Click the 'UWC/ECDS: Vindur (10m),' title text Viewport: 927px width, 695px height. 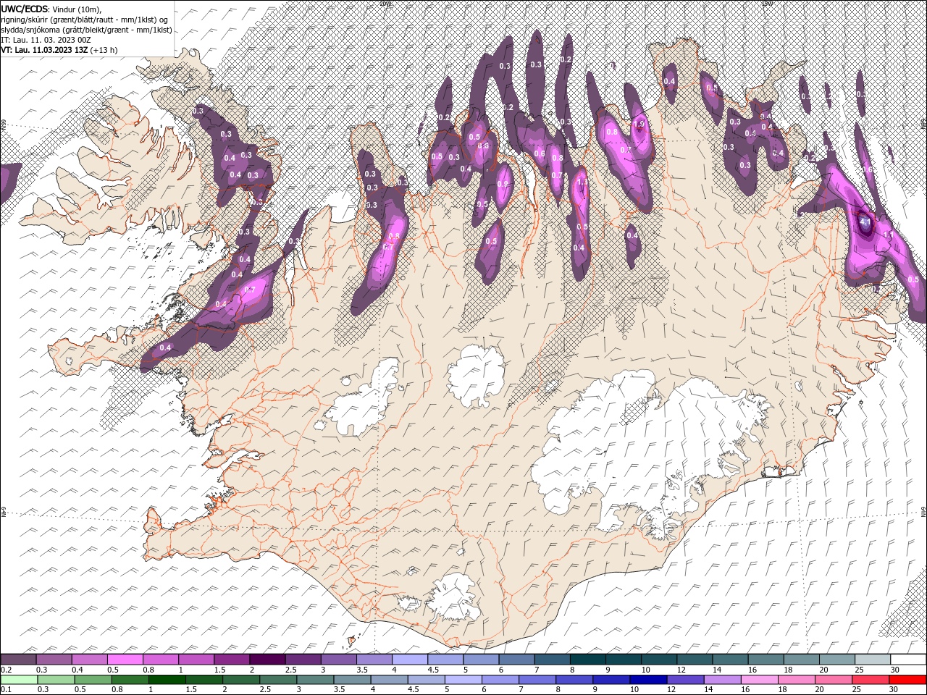tap(52, 9)
